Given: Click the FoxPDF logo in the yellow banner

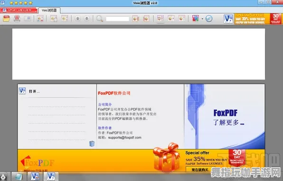Looking at the screenshot, I should [38, 162].
